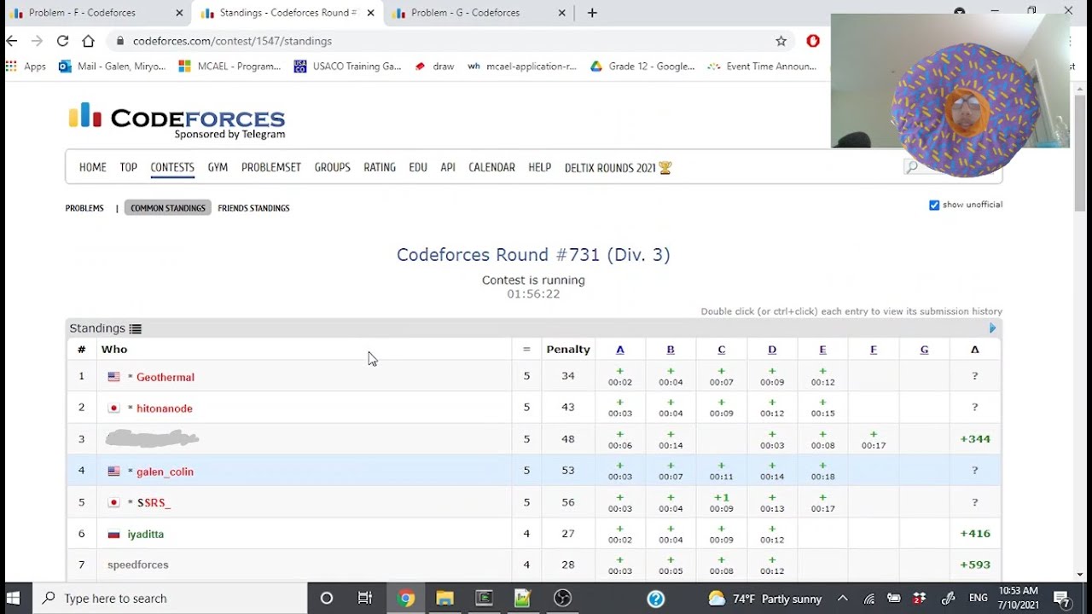Click the Opera extension icon in toolbar

pos(813,41)
